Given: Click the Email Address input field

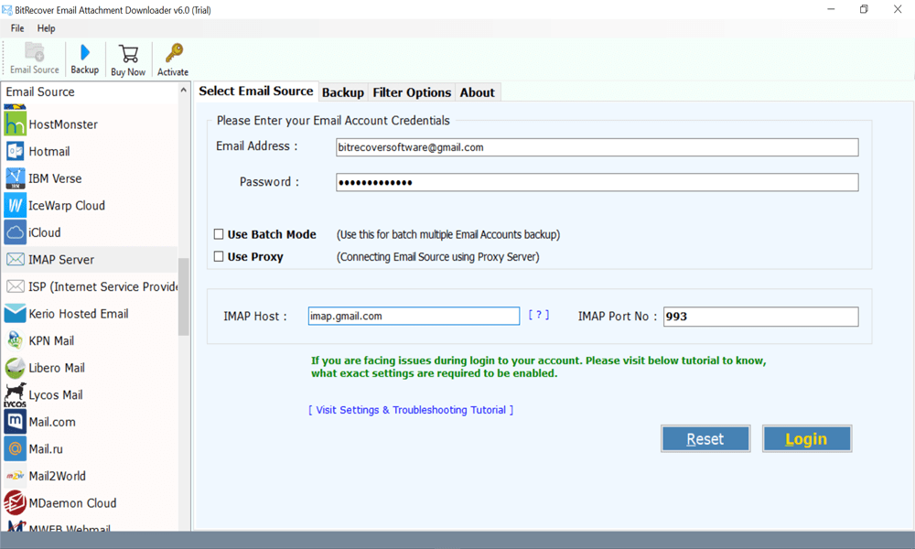Looking at the screenshot, I should 597,147.
